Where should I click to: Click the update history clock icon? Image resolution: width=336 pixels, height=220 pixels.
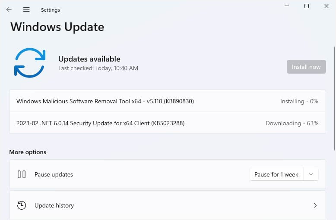click(x=22, y=205)
